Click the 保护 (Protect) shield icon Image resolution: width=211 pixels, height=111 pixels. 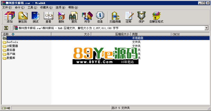pyautogui.click(x=141, y=17)
